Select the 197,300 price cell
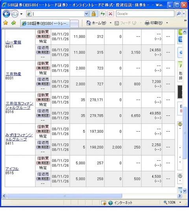Viewport: 189px width, 221px height. click(96, 132)
